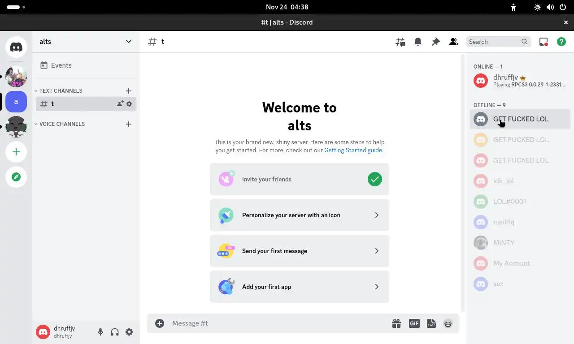Select the alts server icon 'a'
574x344 pixels.
[16, 102]
